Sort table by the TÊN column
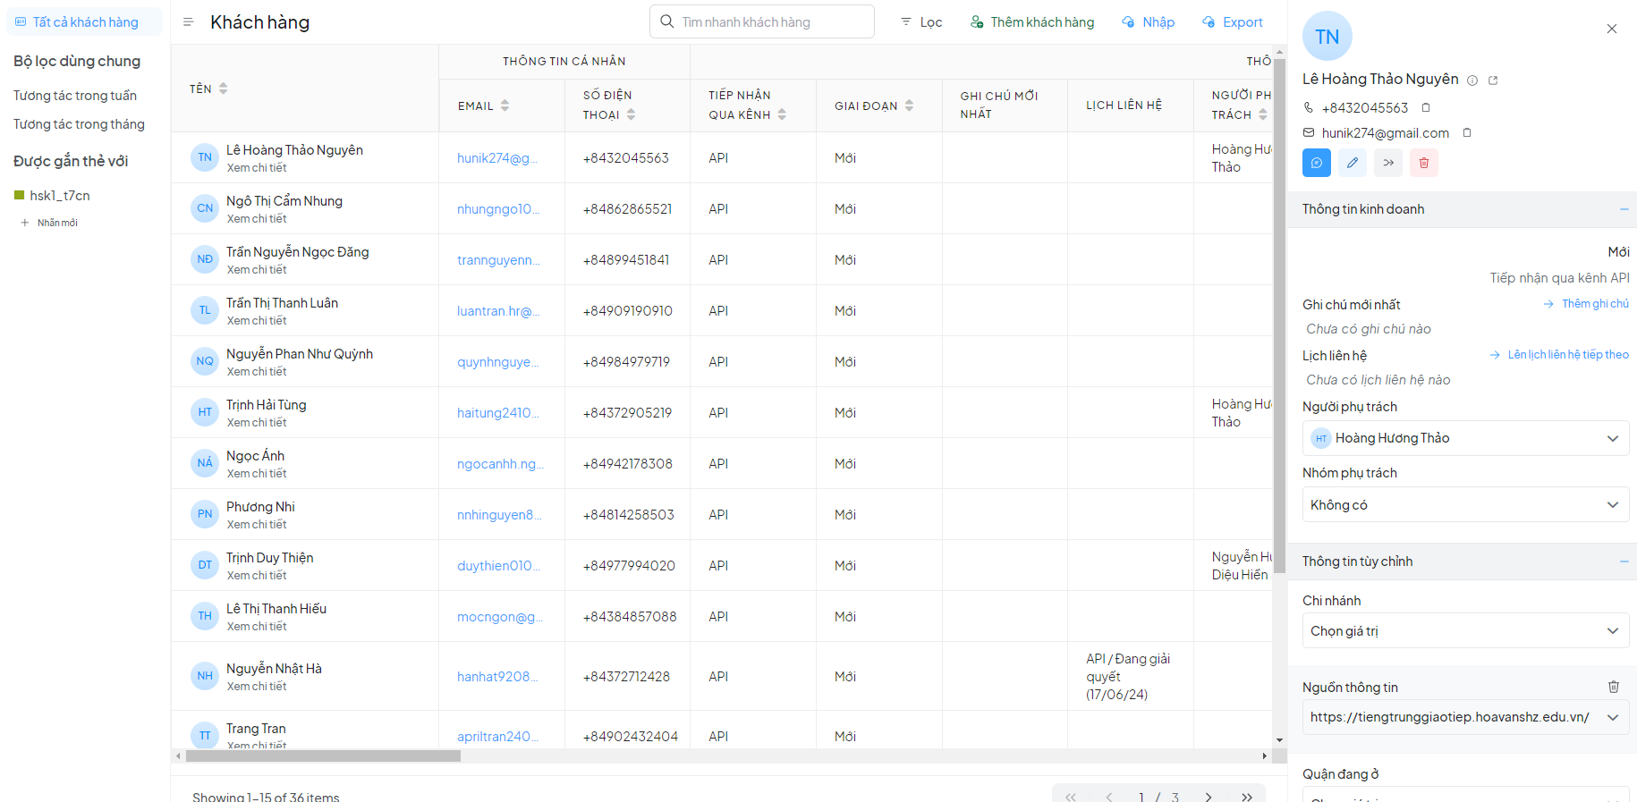Viewport: 1637px width, 802px height. point(223,89)
